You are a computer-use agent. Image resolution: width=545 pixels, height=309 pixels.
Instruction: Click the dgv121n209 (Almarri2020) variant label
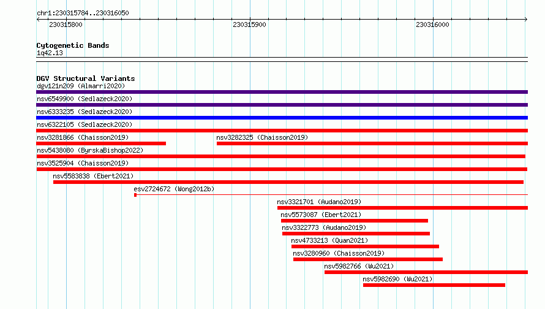(81, 86)
